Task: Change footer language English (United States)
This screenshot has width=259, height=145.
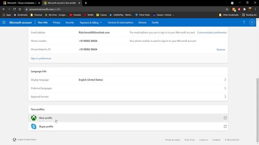Action: 27,140
